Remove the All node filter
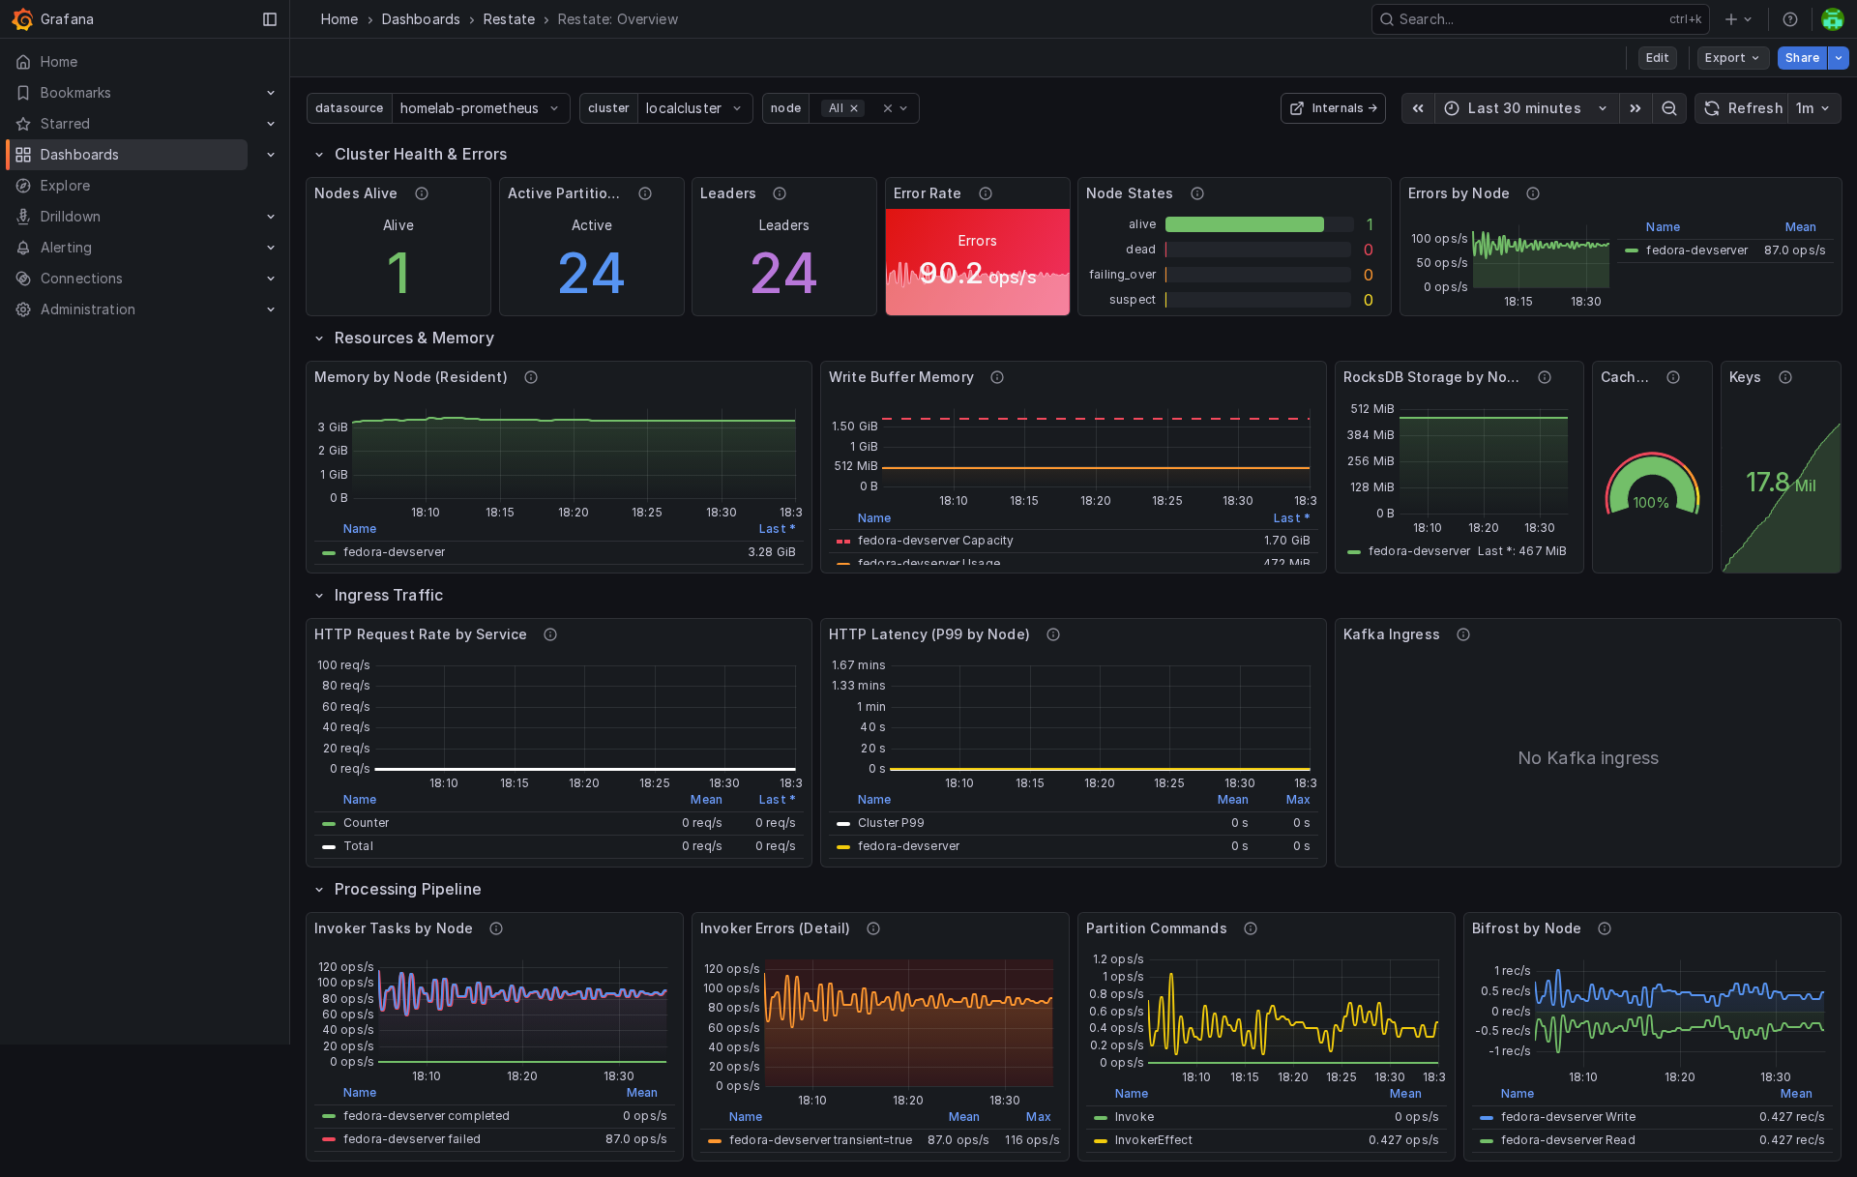Image resolution: width=1857 pixels, height=1177 pixels. coord(854,108)
